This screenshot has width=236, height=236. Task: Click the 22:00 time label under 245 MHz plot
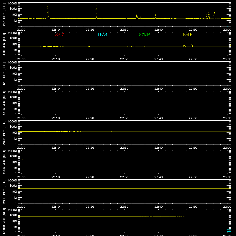pyautogui.click(x=21, y=30)
